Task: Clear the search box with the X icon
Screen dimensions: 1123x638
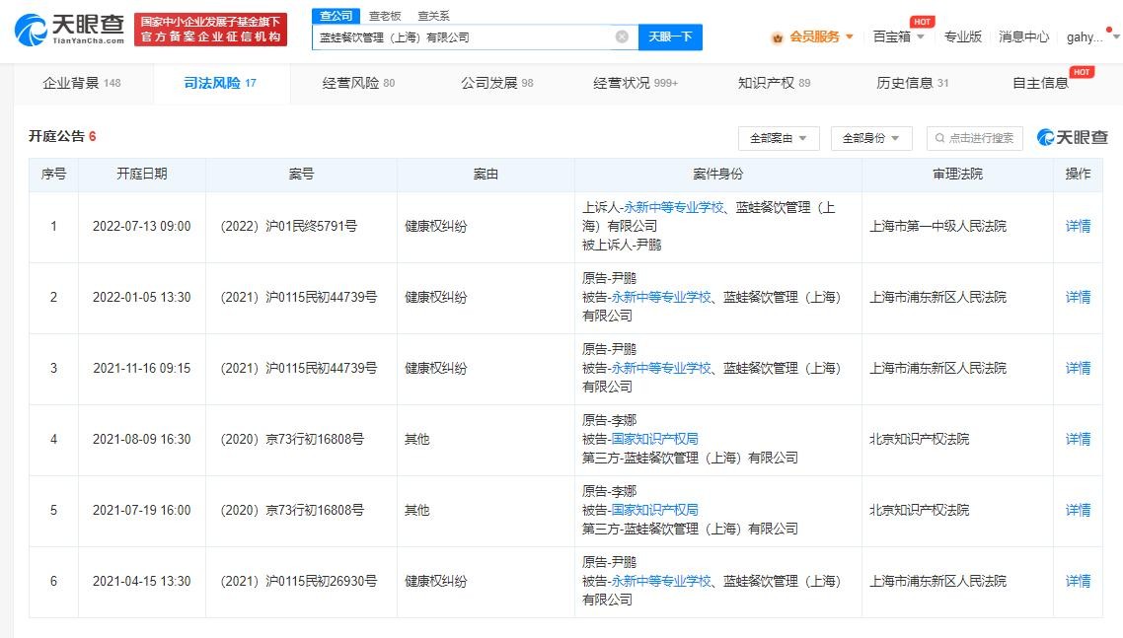Action: tap(622, 36)
